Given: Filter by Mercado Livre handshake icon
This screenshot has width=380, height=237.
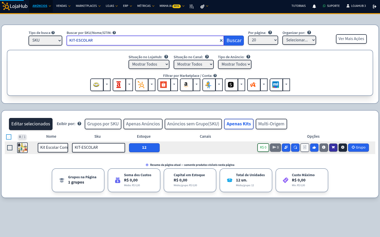Looking at the screenshot, I should tap(97, 85).
